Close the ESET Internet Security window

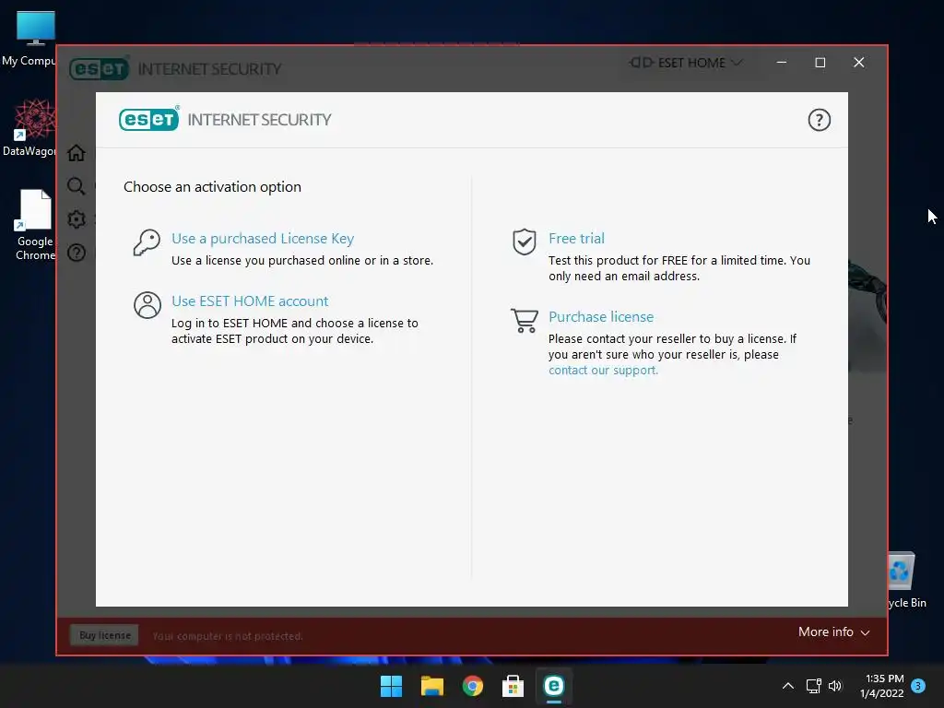[x=858, y=63]
